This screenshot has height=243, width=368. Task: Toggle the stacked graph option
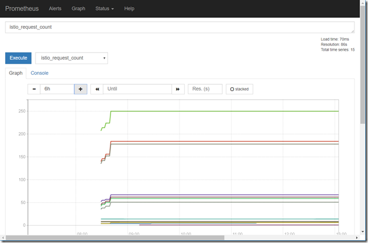(x=239, y=89)
